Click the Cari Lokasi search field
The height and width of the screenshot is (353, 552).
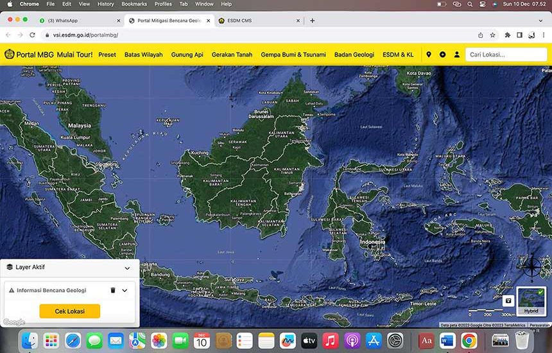tap(506, 55)
